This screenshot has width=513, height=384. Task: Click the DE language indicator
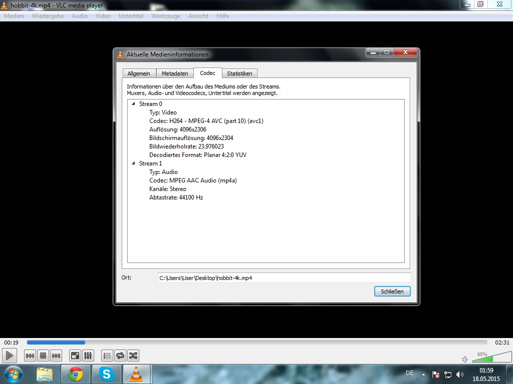coord(410,372)
